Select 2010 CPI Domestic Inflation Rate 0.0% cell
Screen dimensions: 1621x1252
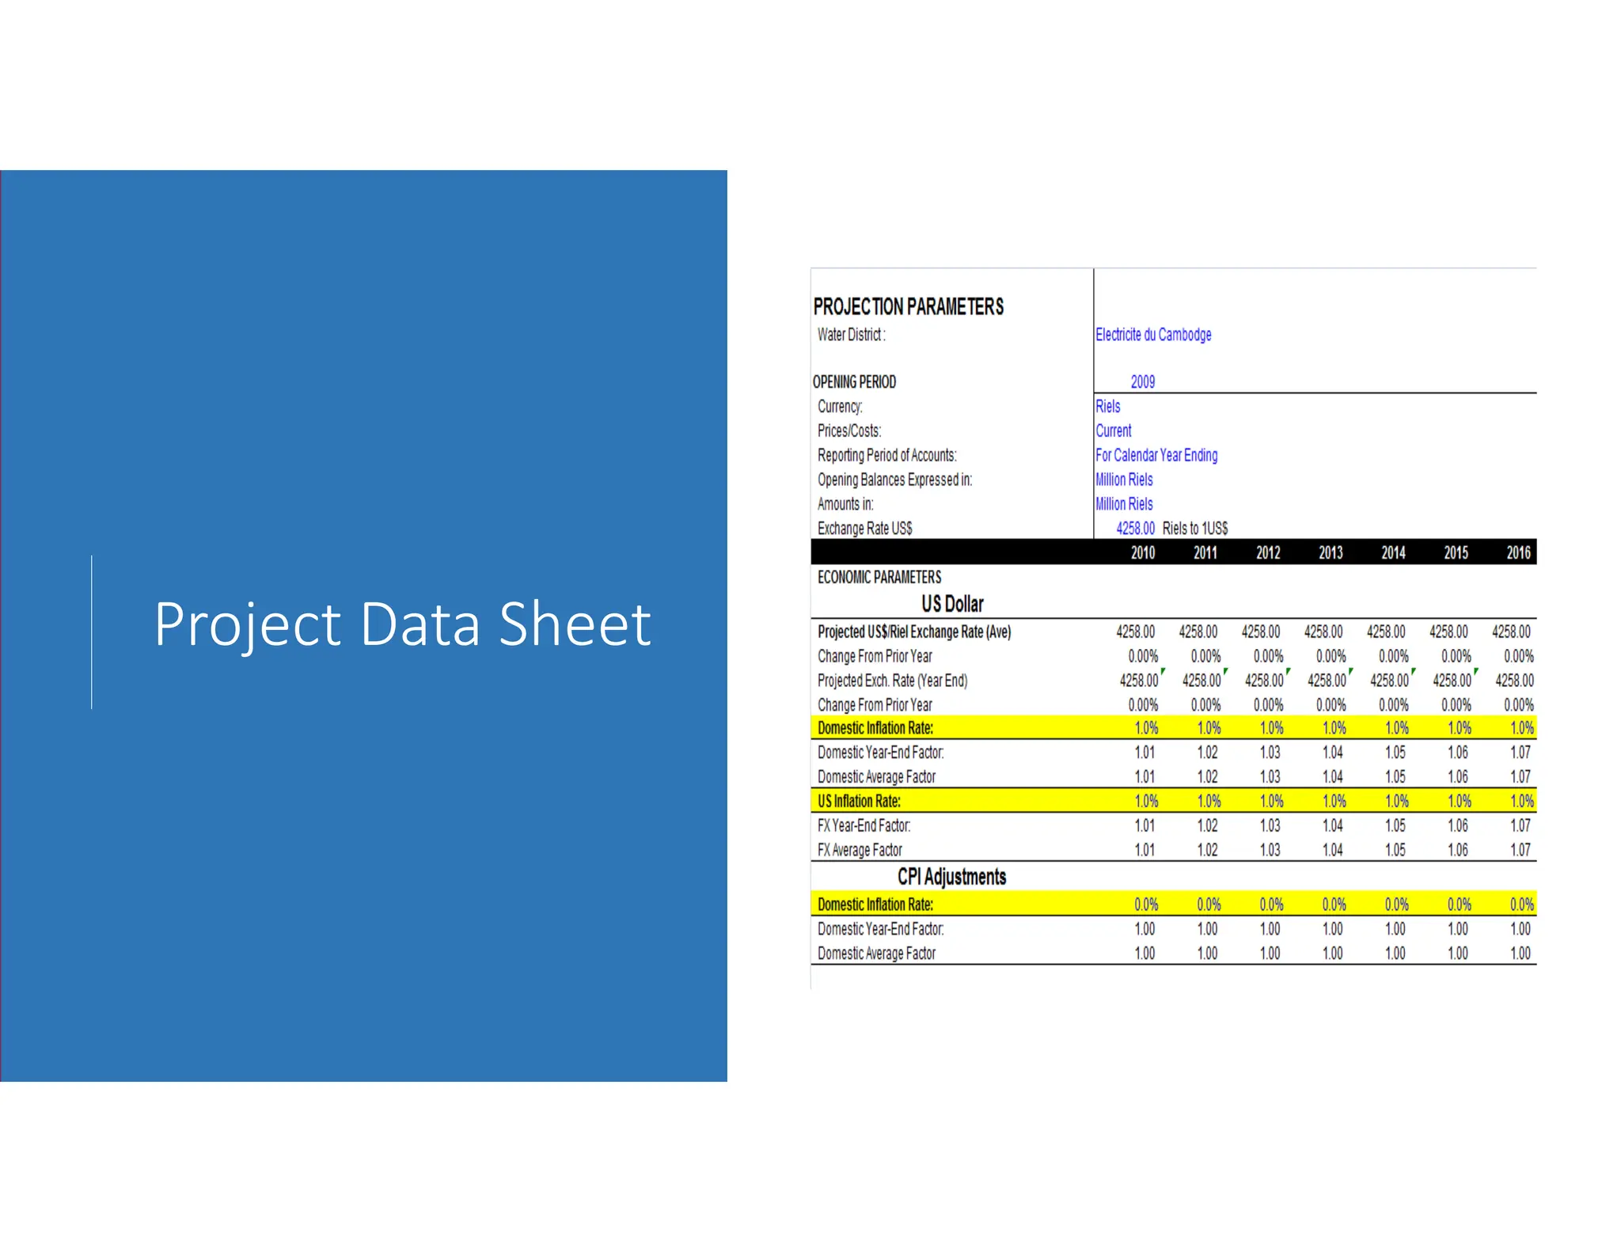pos(1146,905)
